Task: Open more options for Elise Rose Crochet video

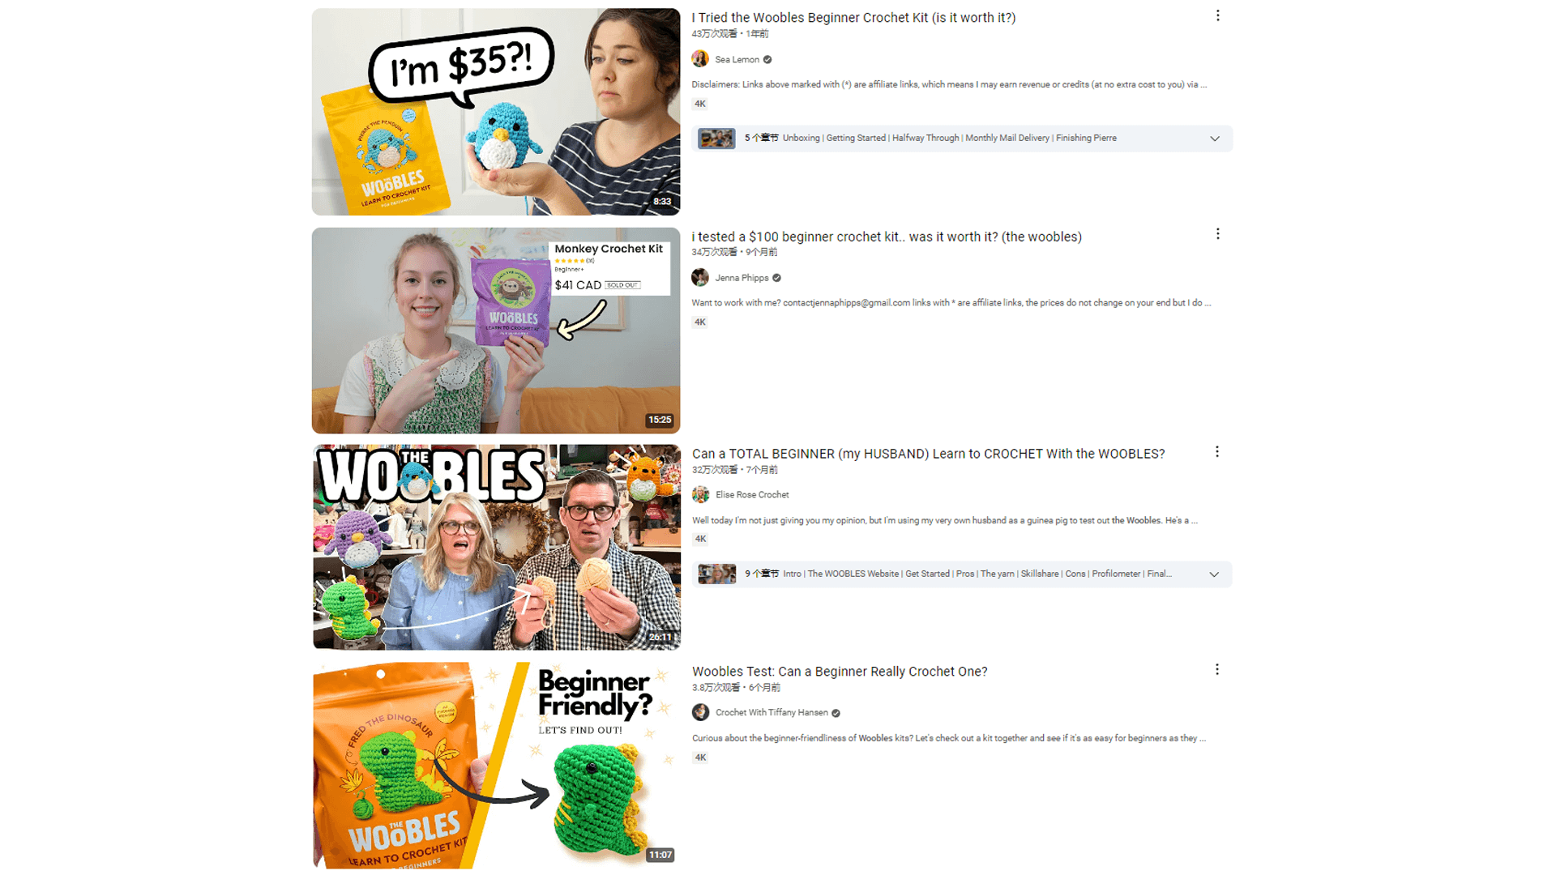Action: click(x=1216, y=452)
